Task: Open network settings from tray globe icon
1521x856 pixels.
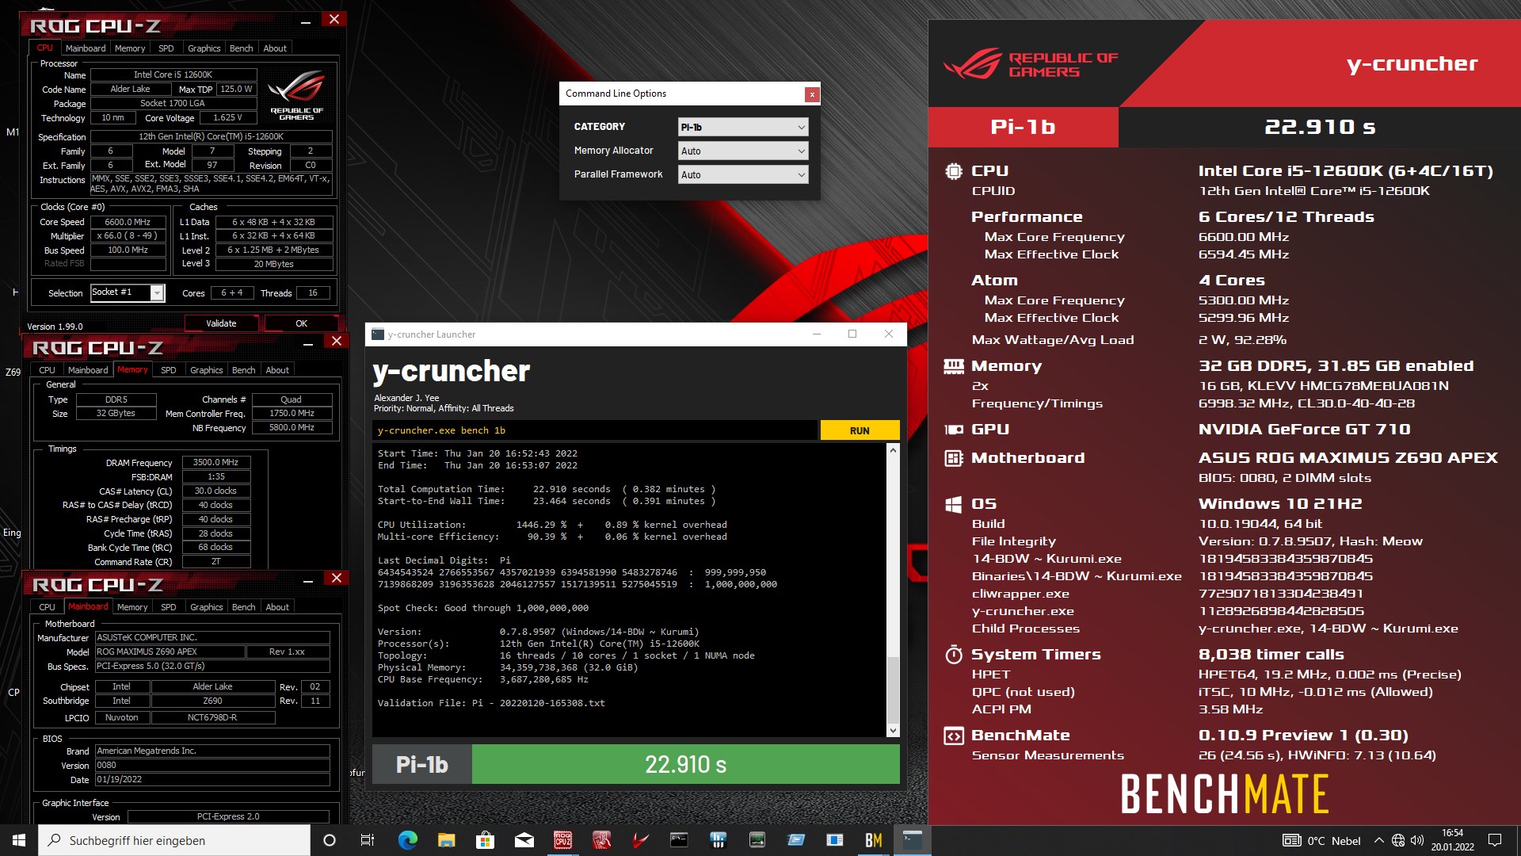Action: tap(1398, 840)
